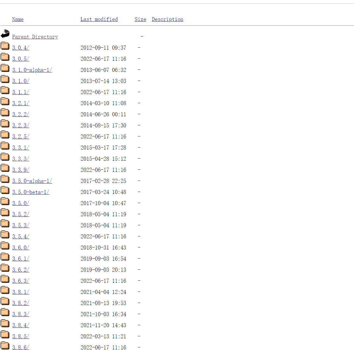Open the 3.3.1/ directory link
354x350 pixels.
21,148
